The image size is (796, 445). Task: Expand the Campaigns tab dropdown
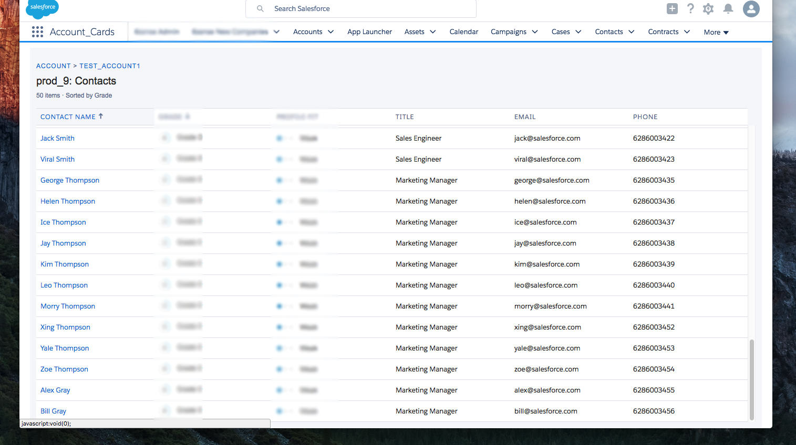coord(535,32)
